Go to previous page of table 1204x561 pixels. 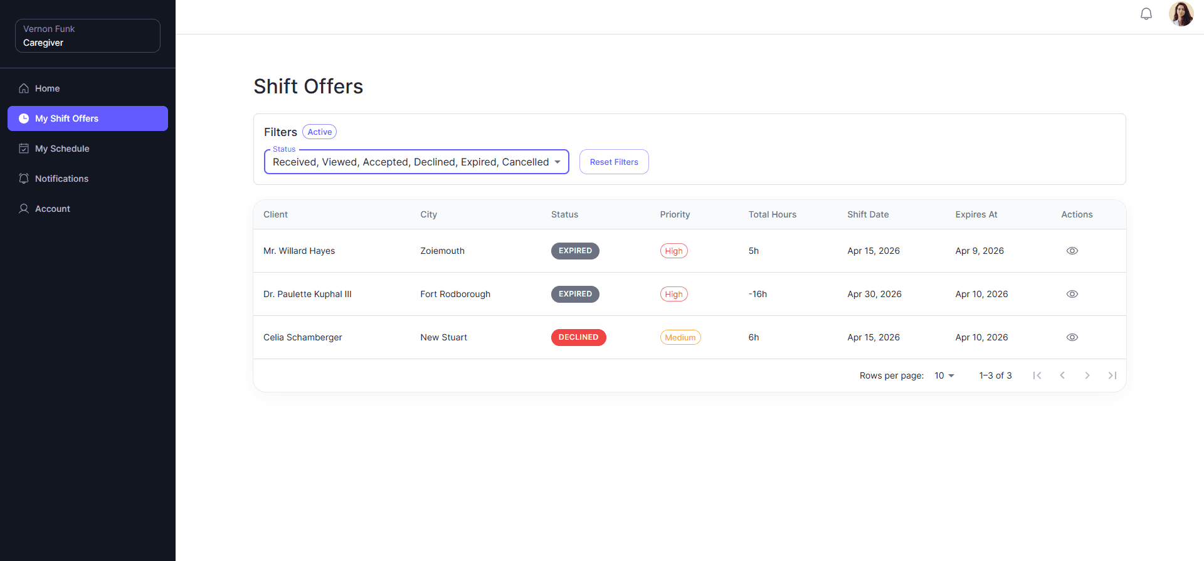click(x=1062, y=375)
